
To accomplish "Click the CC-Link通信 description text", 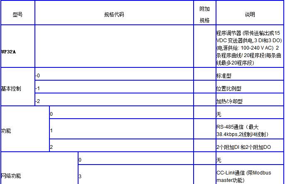I will (244, 177).
